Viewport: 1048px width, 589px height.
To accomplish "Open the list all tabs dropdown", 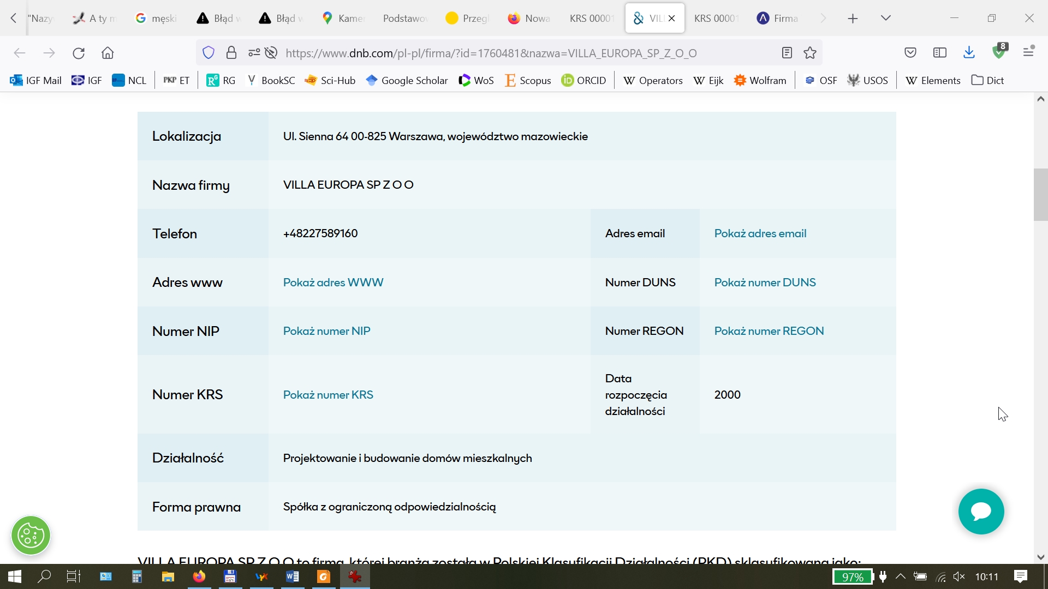I will click(886, 18).
